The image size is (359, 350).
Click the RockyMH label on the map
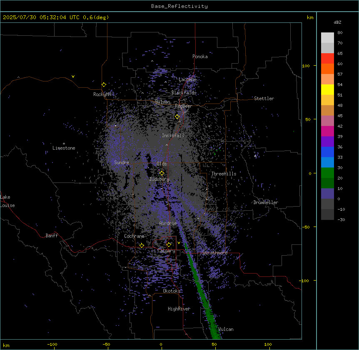pyautogui.click(x=102, y=94)
